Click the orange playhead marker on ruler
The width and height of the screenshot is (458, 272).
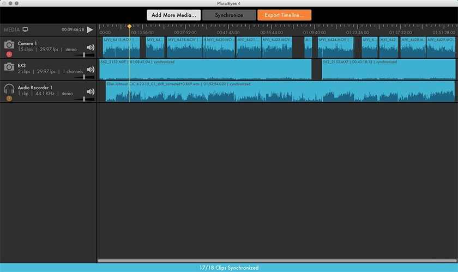129,26
